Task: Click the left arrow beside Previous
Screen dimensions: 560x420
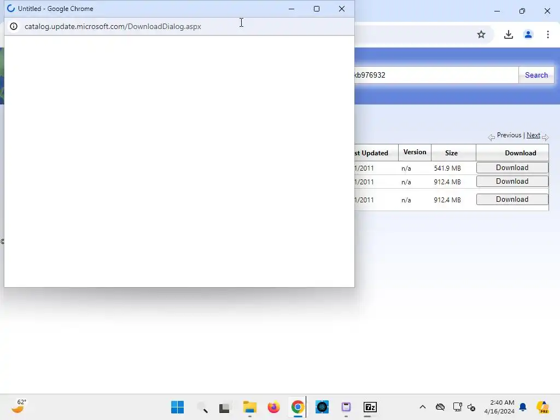Action: [492, 137]
